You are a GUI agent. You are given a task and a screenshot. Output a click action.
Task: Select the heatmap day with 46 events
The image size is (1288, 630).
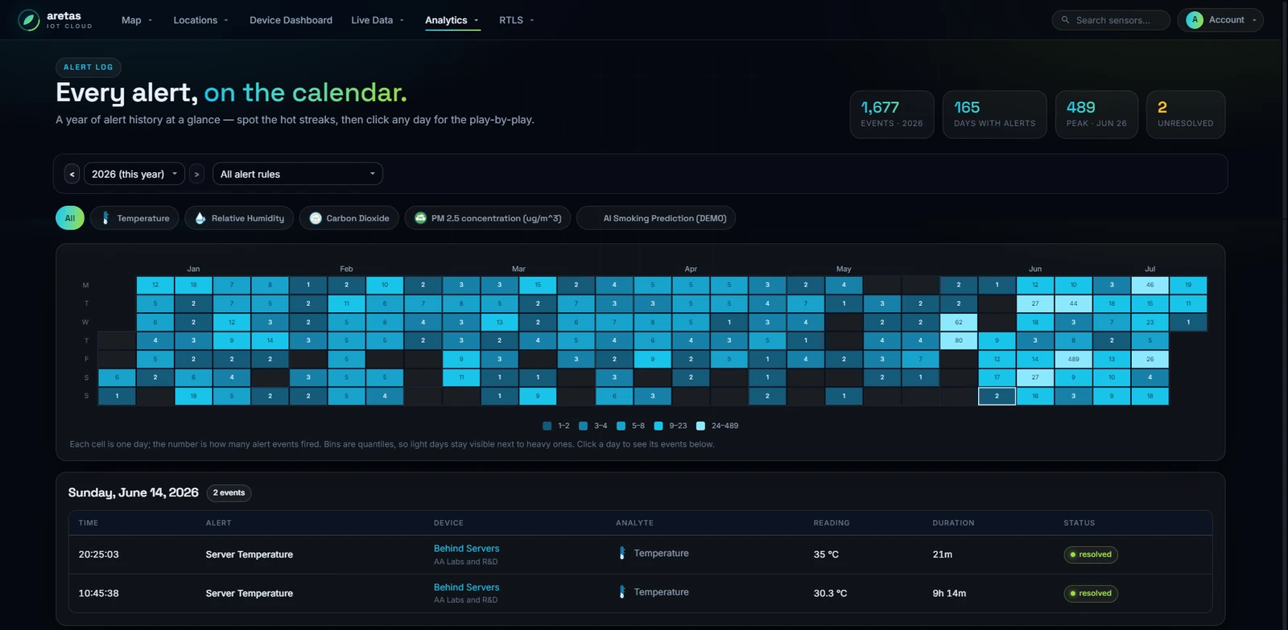1150,285
